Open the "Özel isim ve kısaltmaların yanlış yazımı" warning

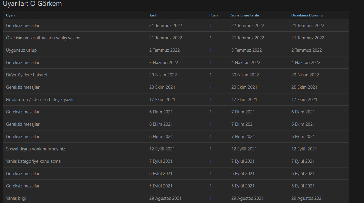43,38
